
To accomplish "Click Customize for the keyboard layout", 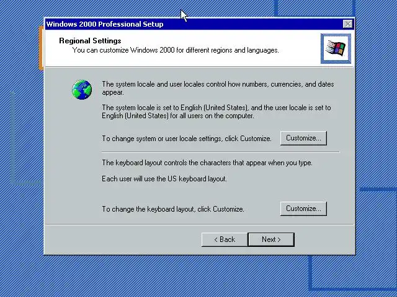I will [x=303, y=209].
